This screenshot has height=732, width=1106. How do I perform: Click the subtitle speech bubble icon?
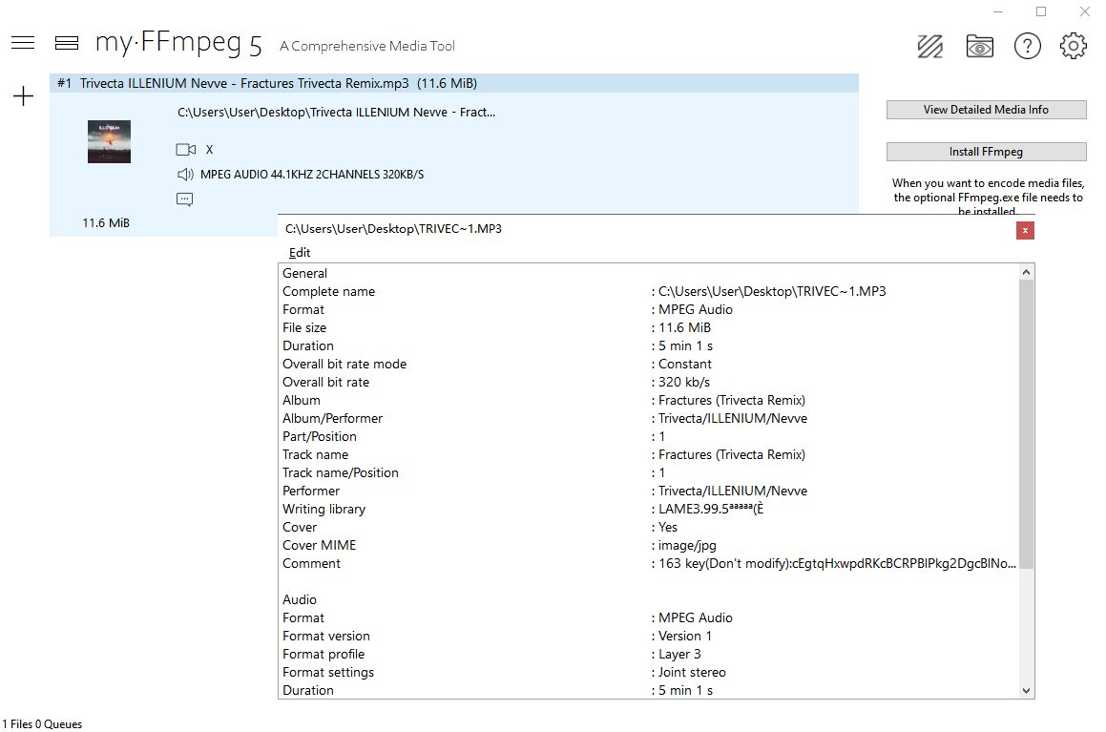coord(185,199)
